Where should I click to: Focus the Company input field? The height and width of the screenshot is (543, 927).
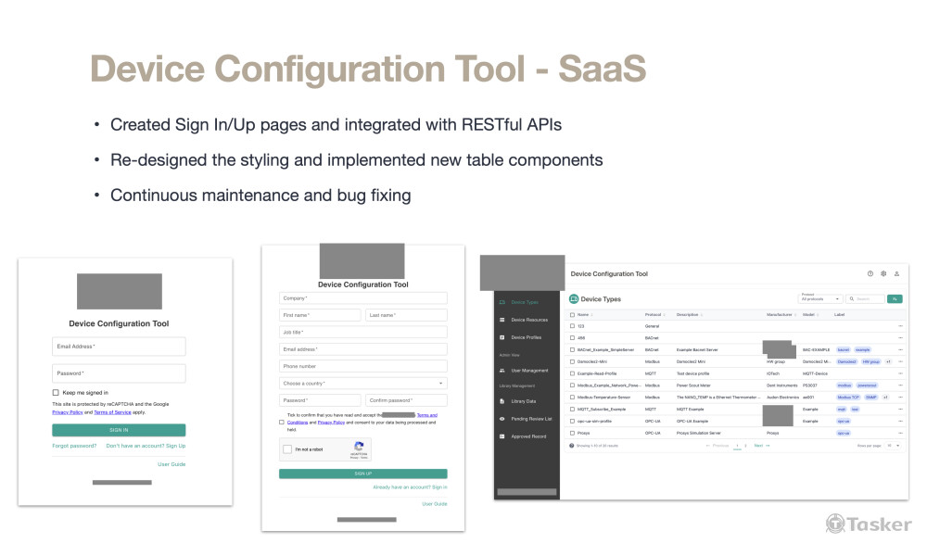tap(362, 298)
